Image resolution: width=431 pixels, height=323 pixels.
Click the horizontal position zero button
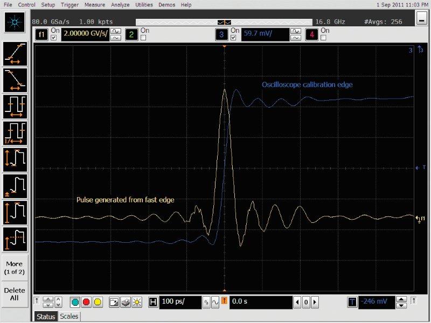coord(306,302)
